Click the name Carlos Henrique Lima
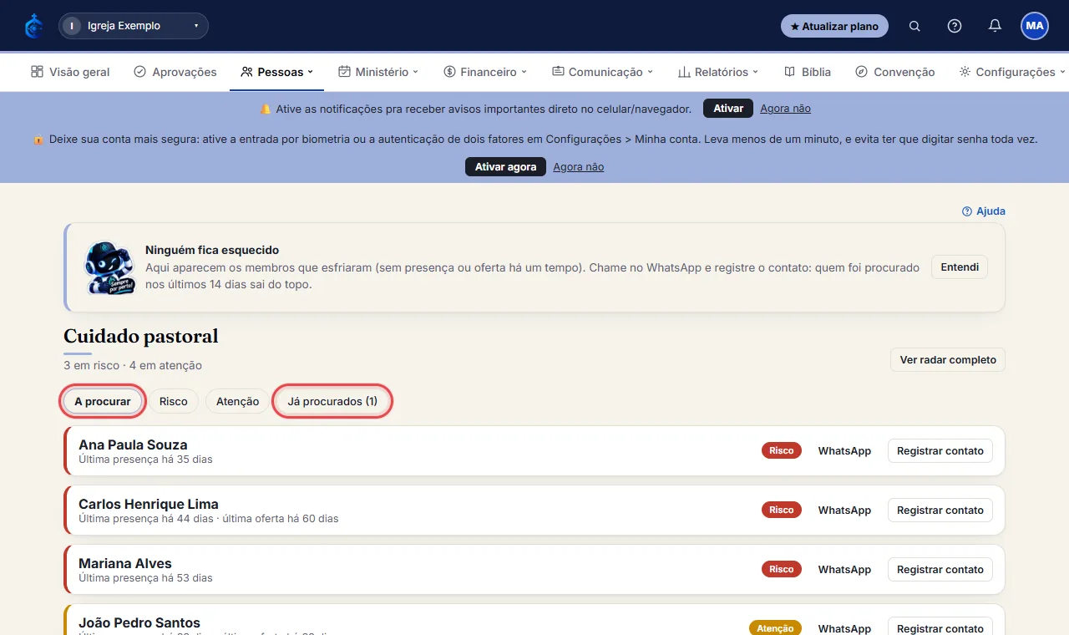 [x=149, y=504]
